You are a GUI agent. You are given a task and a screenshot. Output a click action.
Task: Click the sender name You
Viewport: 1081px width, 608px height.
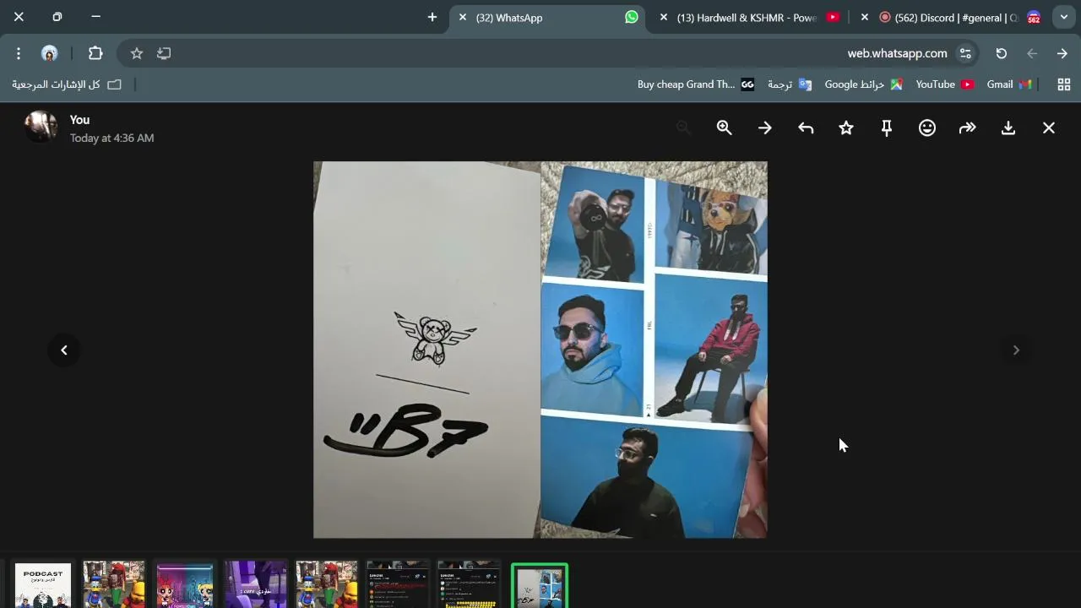[79, 120]
